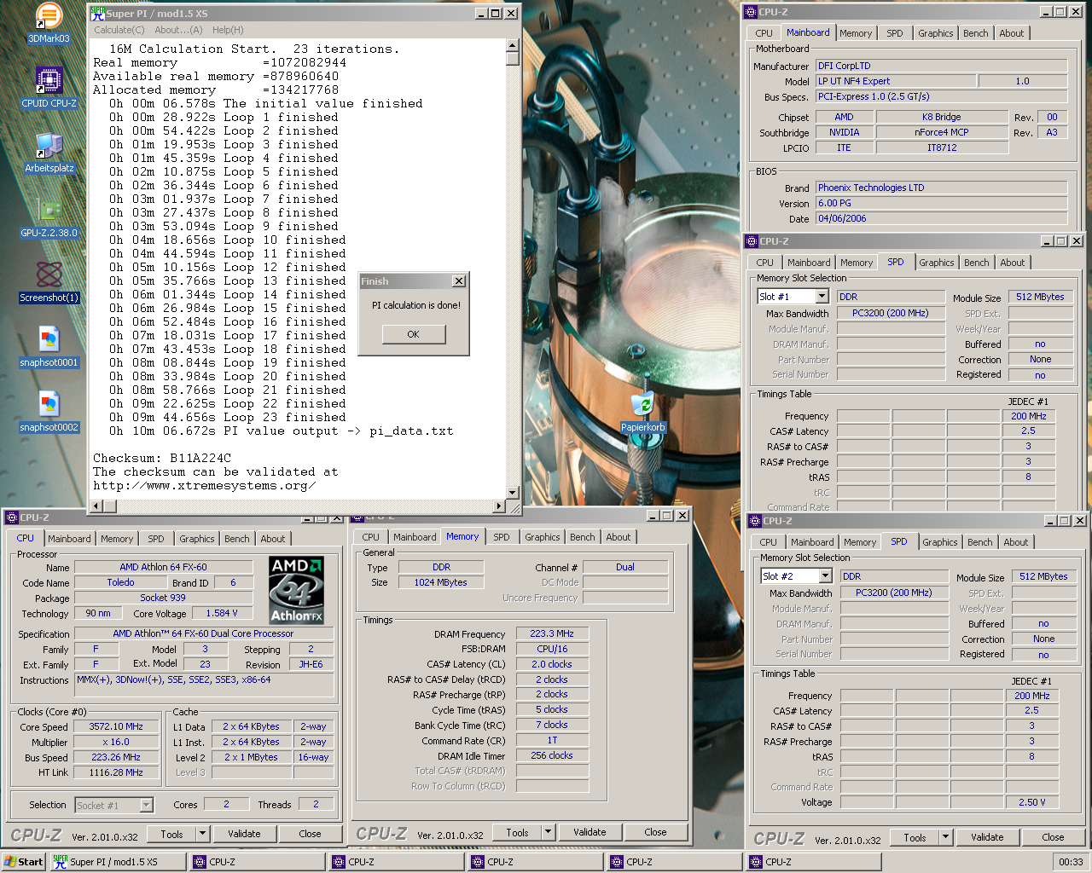Click the Checksum: B11A224C line in Super PI
The image size is (1092, 873).
point(162,459)
